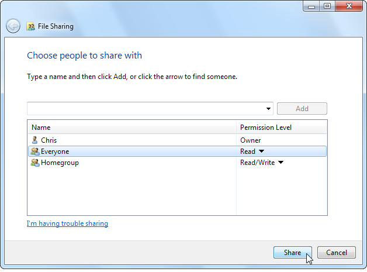Click the Chris user icon
The width and height of the screenshot is (367, 272).
coord(35,140)
